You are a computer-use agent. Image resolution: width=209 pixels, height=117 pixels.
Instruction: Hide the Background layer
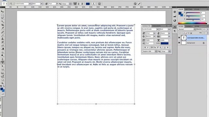(x=179, y=43)
